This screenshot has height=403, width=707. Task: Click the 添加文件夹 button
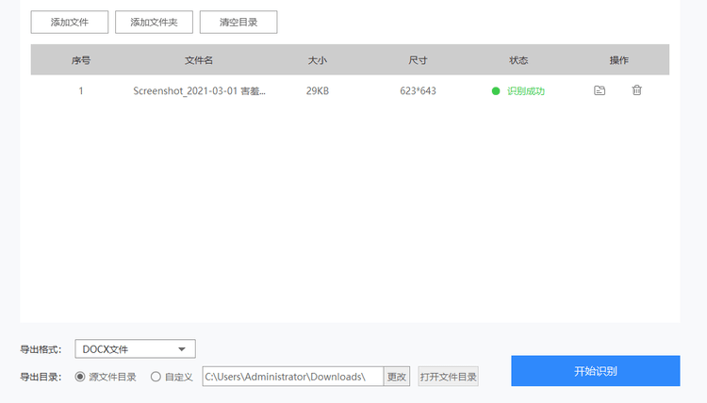(154, 22)
